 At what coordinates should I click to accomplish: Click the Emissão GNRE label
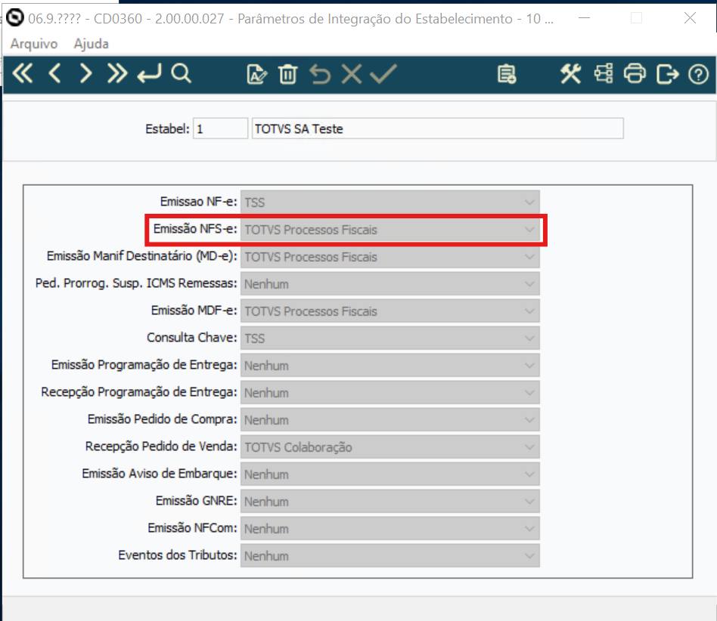(197, 500)
